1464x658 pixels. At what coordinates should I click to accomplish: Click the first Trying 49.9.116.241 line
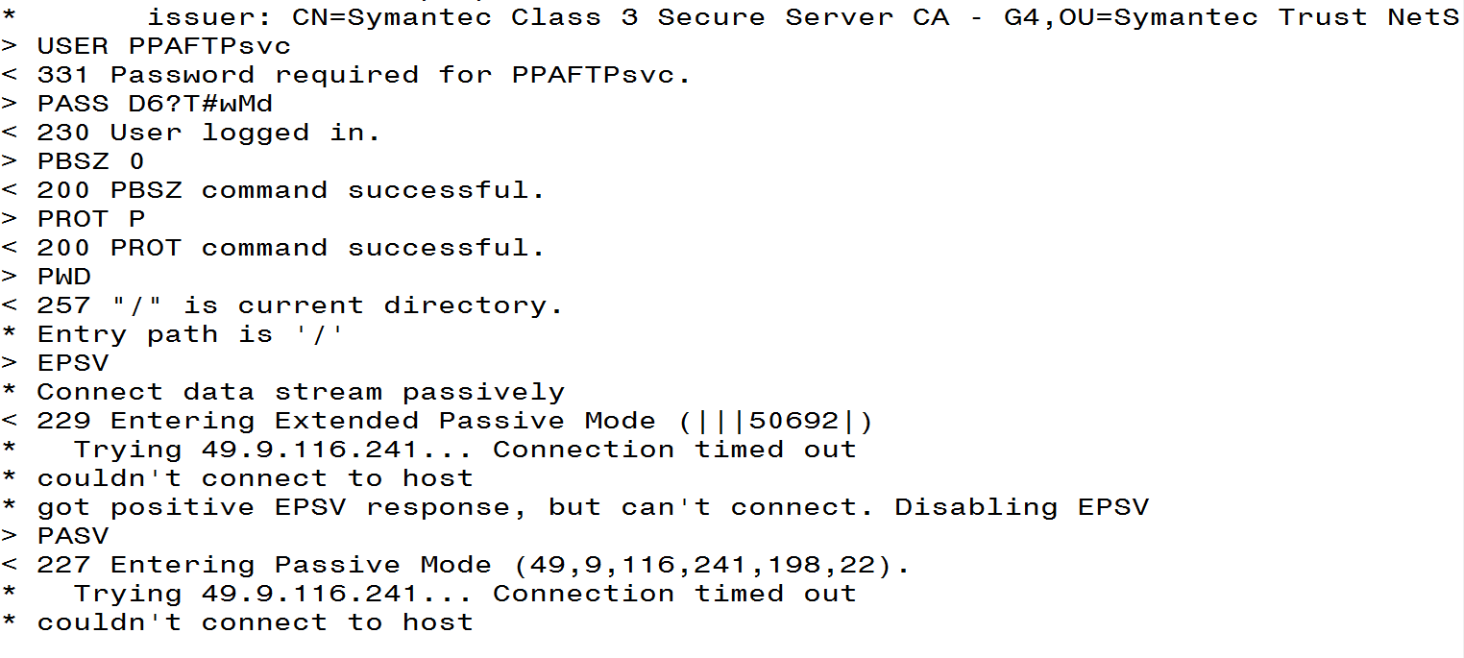tap(429, 450)
